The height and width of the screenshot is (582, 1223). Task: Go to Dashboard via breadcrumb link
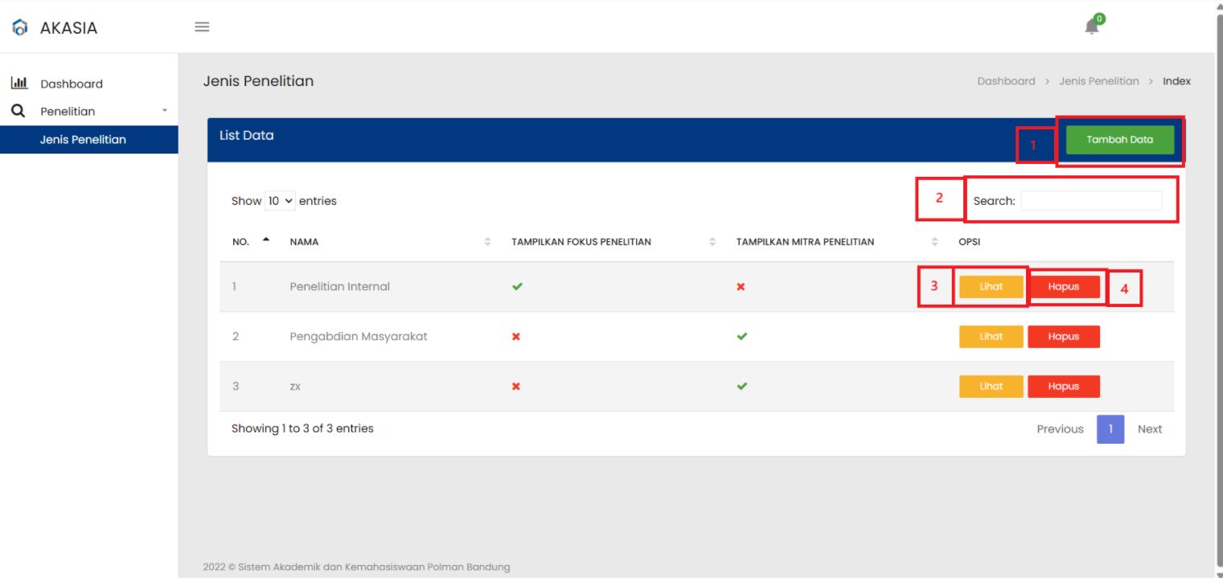coord(1006,81)
